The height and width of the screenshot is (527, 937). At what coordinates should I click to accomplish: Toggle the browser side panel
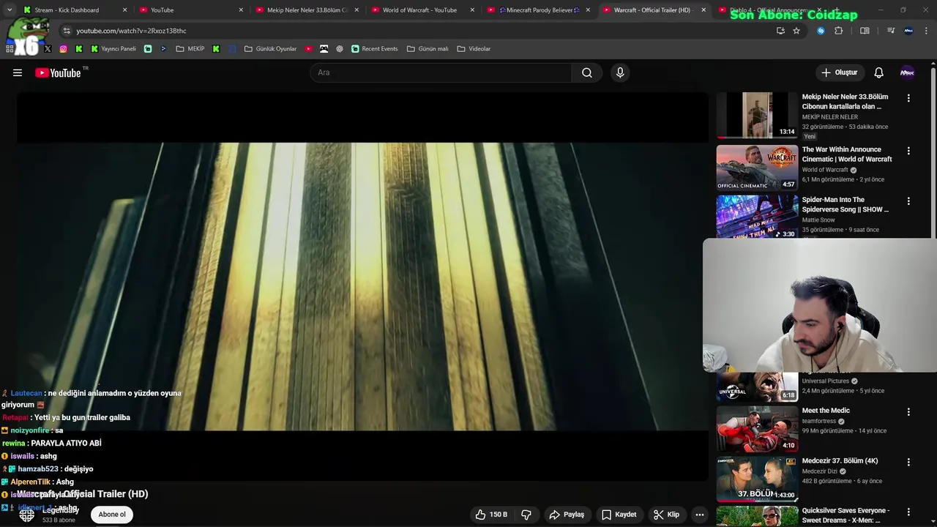point(865,31)
